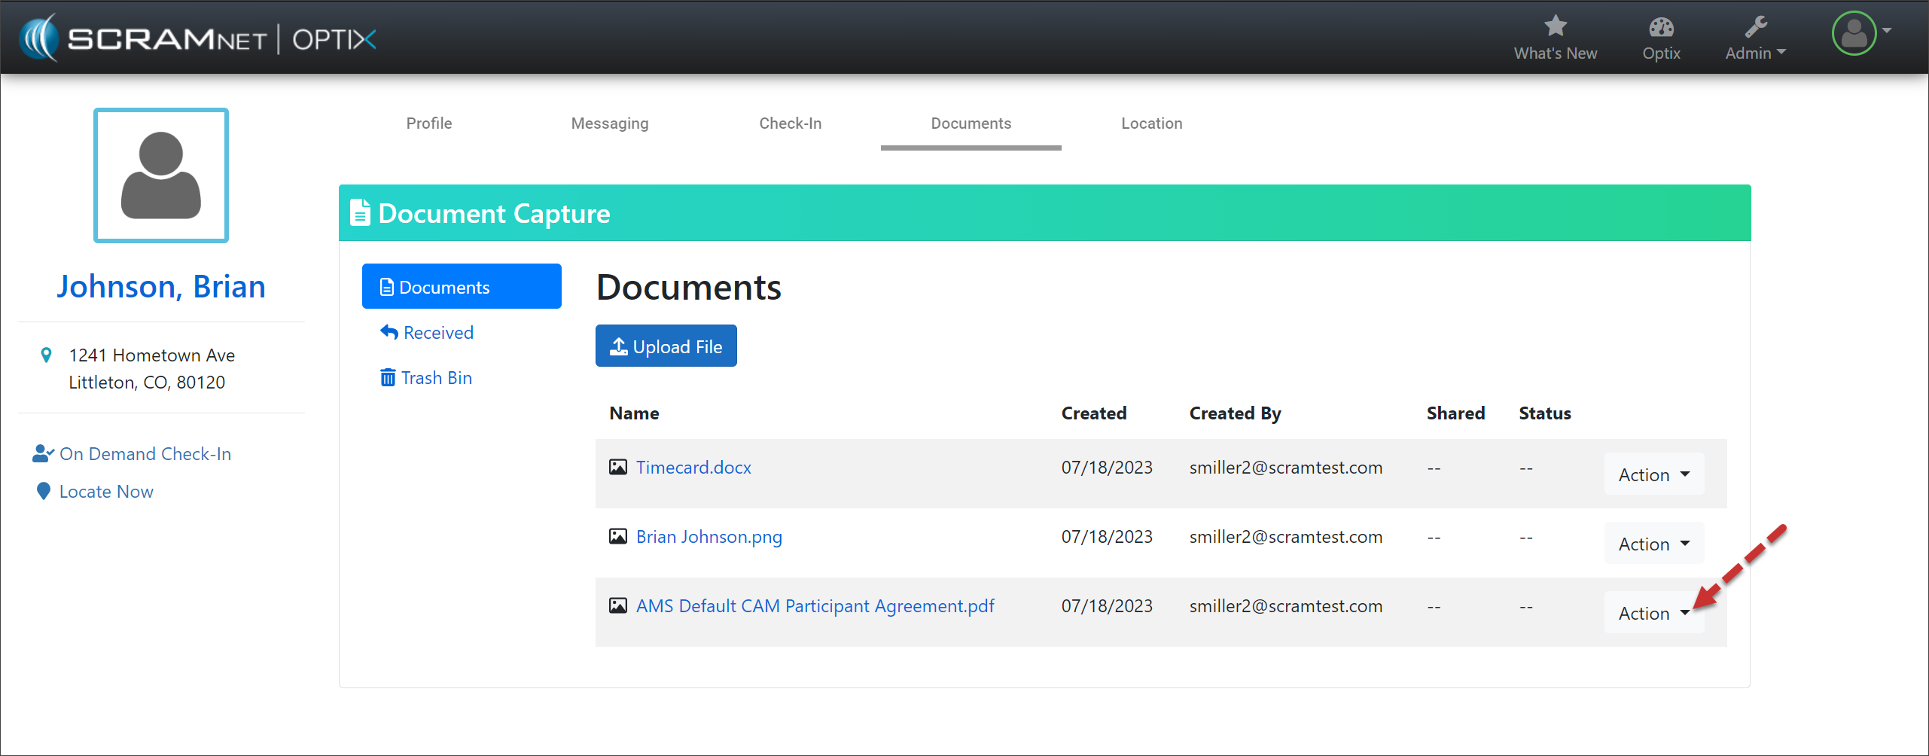Image resolution: width=1929 pixels, height=756 pixels.
Task: Open the Optix dashboard gauge icon
Action: point(1661,27)
